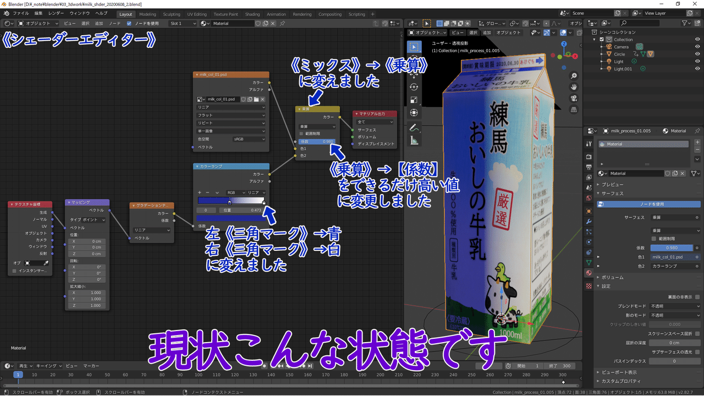
Task: Hide Light.001 with its eye icon
Action: click(x=697, y=69)
